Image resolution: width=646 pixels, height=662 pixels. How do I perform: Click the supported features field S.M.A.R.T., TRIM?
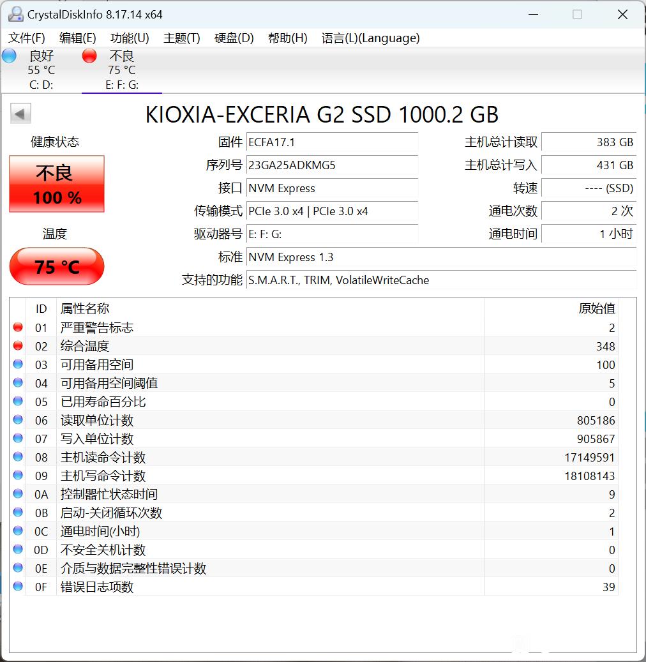pyautogui.click(x=441, y=280)
